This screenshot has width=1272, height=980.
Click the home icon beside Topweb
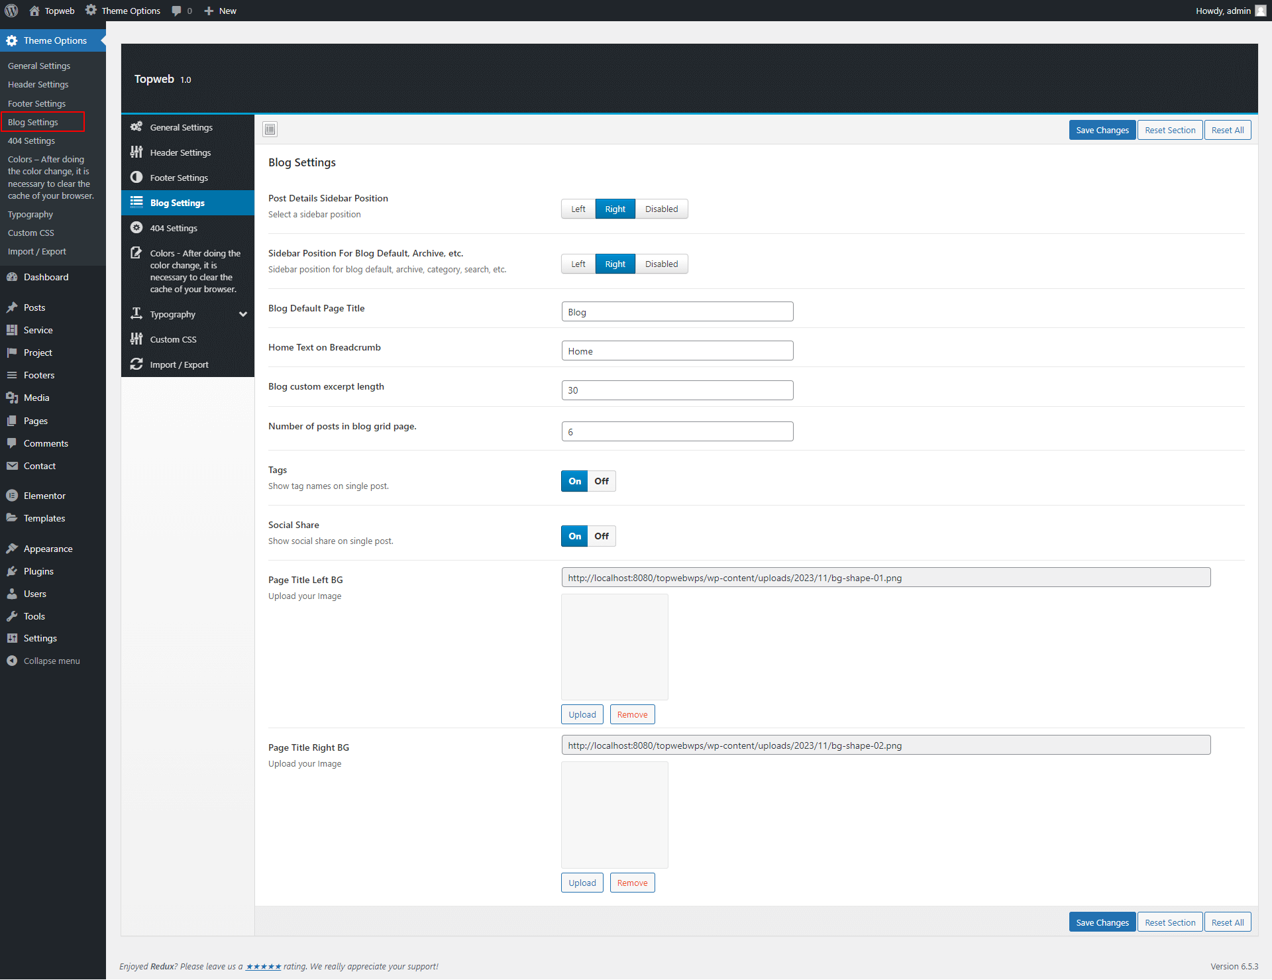(34, 11)
